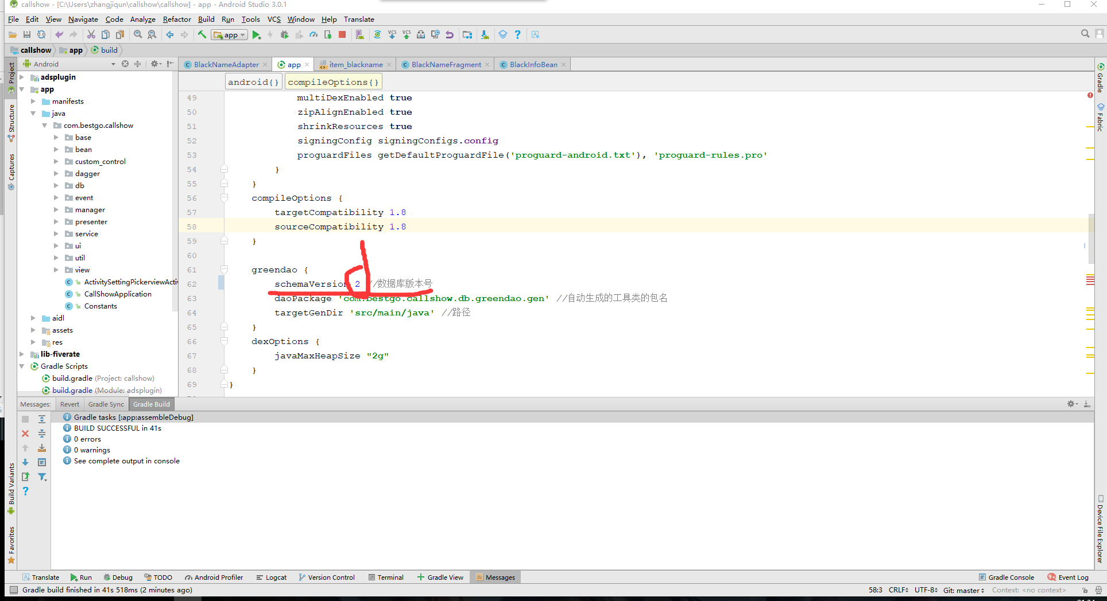Click the filter funnel icon in Messages
Image resolution: width=1107 pixels, height=601 pixels.
point(42,477)
